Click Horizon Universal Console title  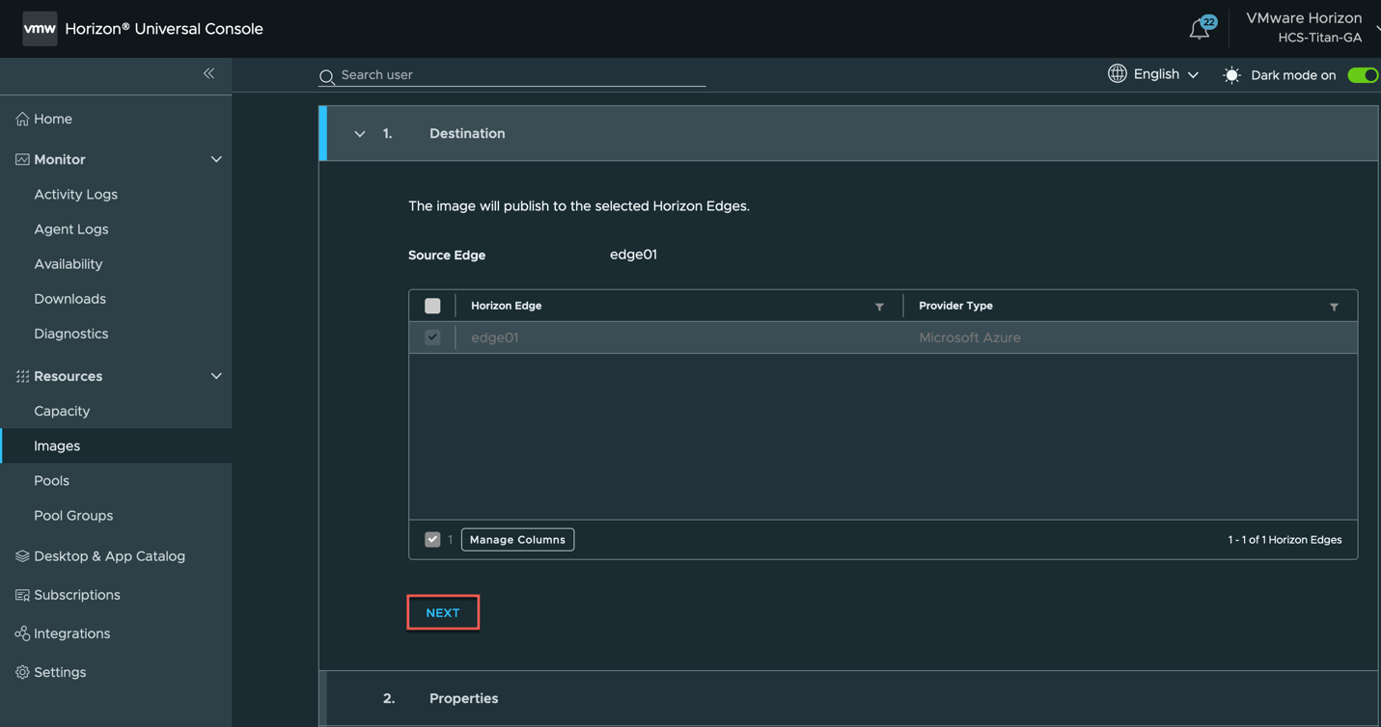coord(164,29)
